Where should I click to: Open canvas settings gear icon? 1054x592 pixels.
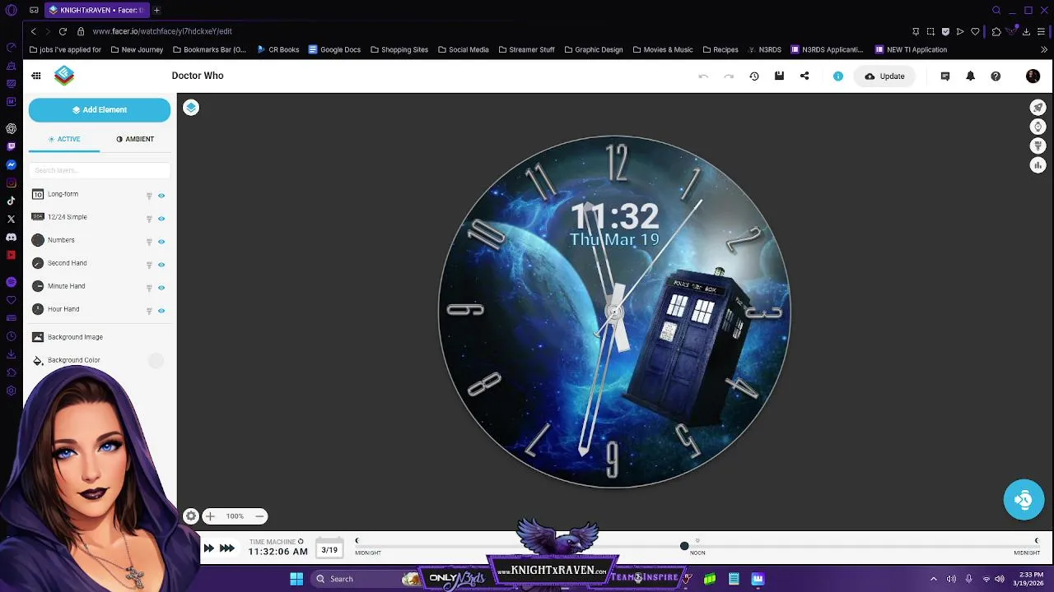(x=191, y=516)
